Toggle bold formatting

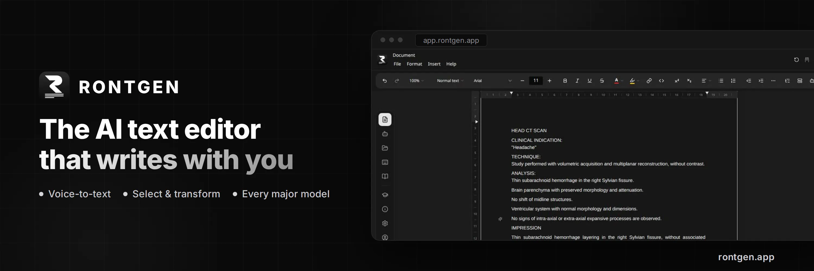click(565, 81)
